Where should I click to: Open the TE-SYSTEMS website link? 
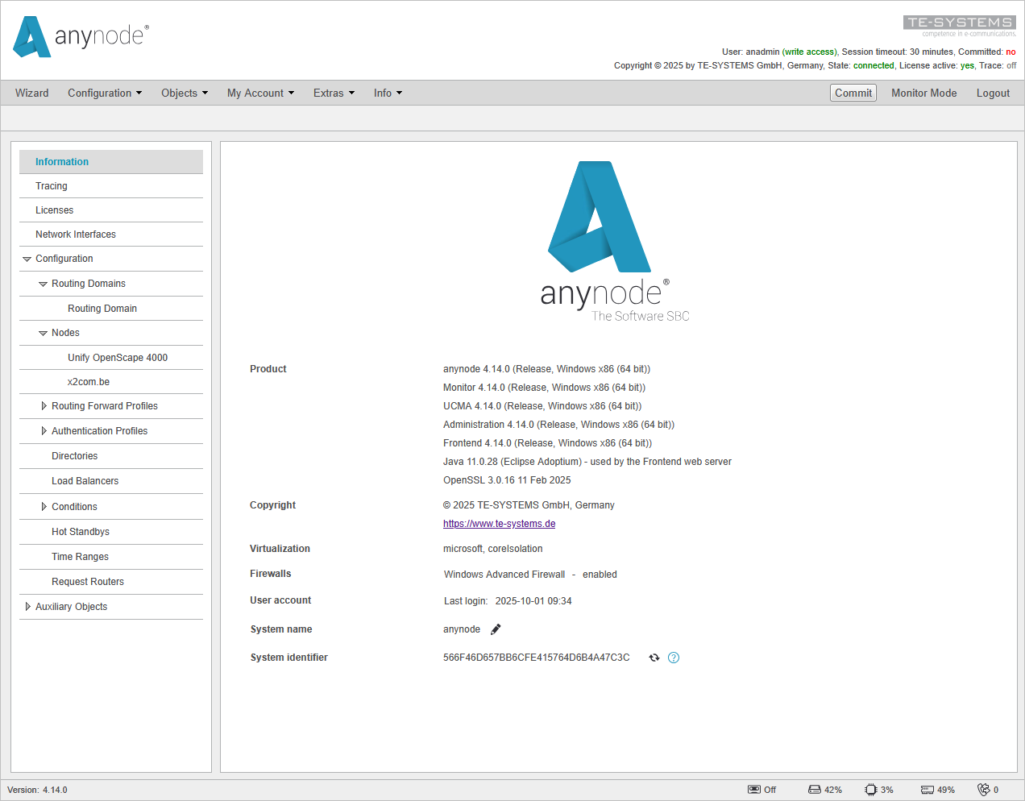499,524
